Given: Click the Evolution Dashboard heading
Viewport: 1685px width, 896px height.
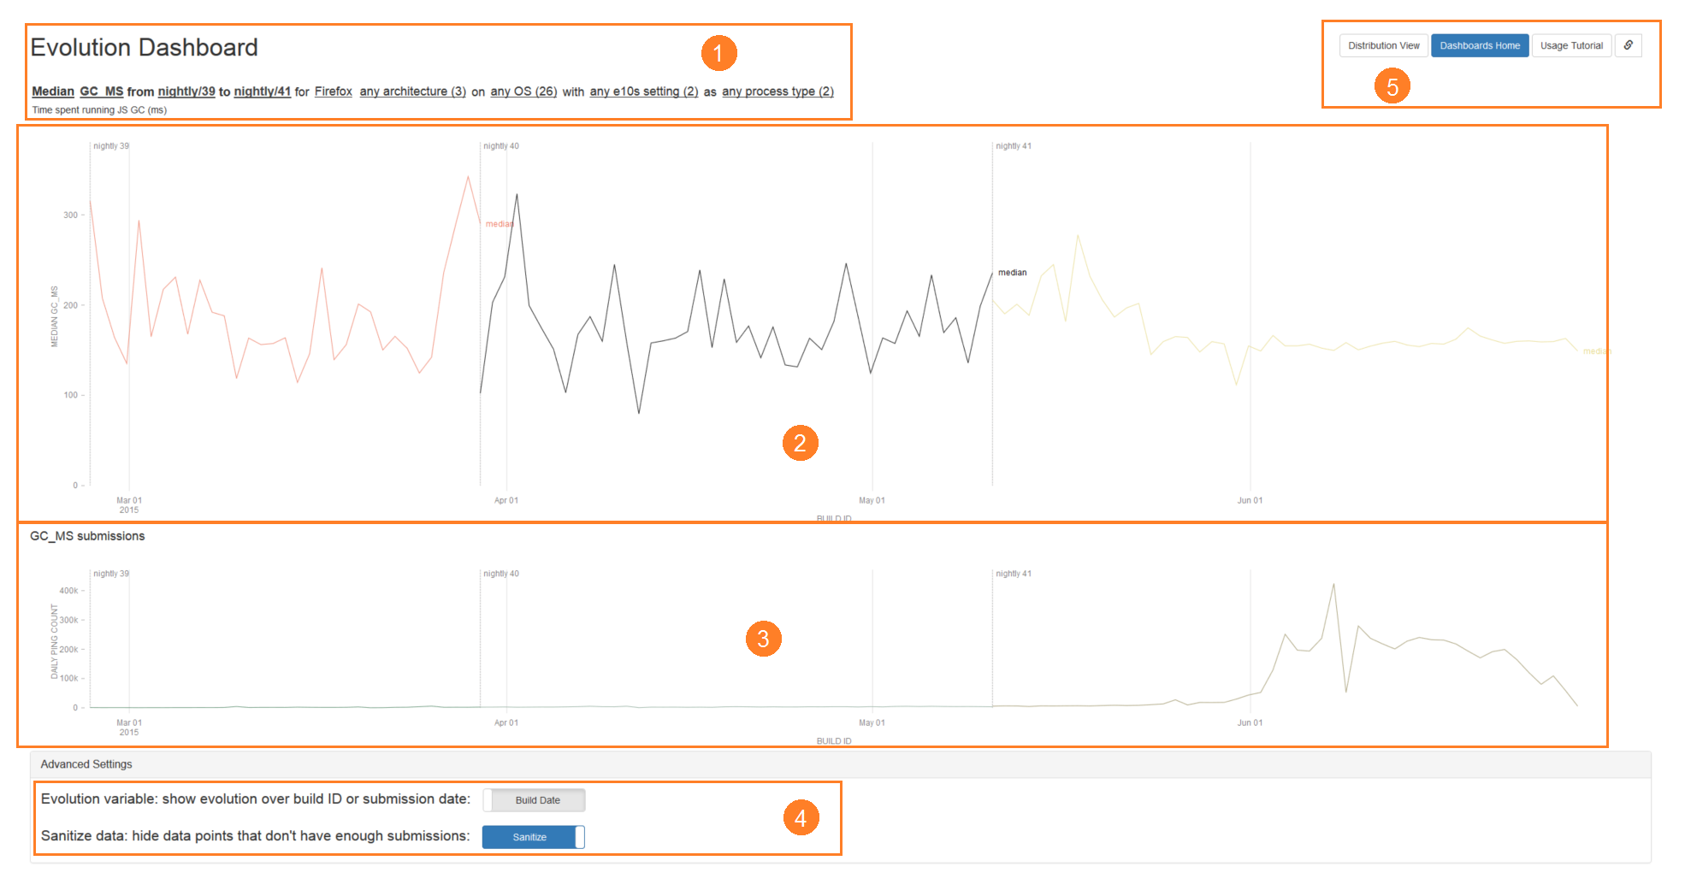Looking at the screenshot, I should click(144, 48).
